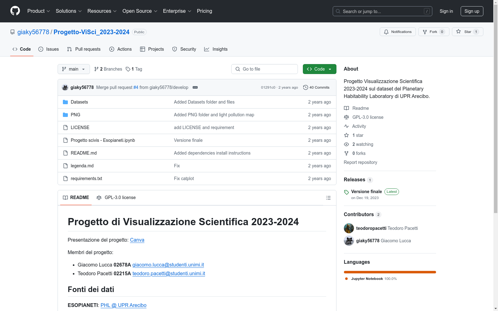This screenshot has height=311, width=498.
Task: Fork this repository
Action: tap(434, 32)
